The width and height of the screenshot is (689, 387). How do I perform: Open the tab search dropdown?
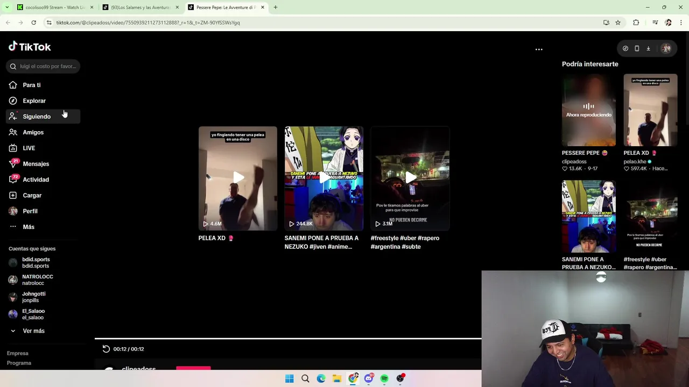(x=7, y=8)
